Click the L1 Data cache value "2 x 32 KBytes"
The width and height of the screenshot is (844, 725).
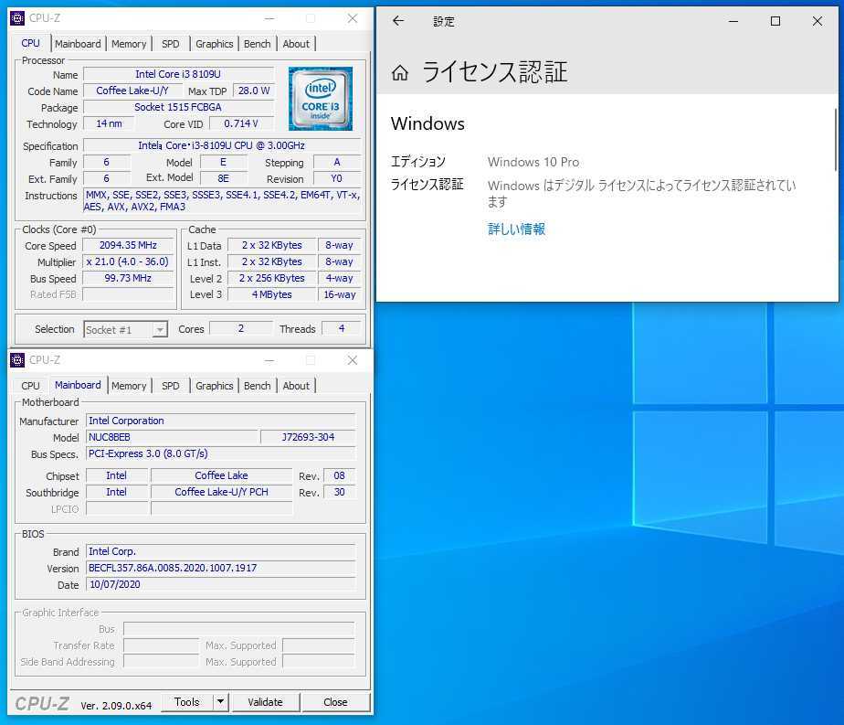(272, 245)
